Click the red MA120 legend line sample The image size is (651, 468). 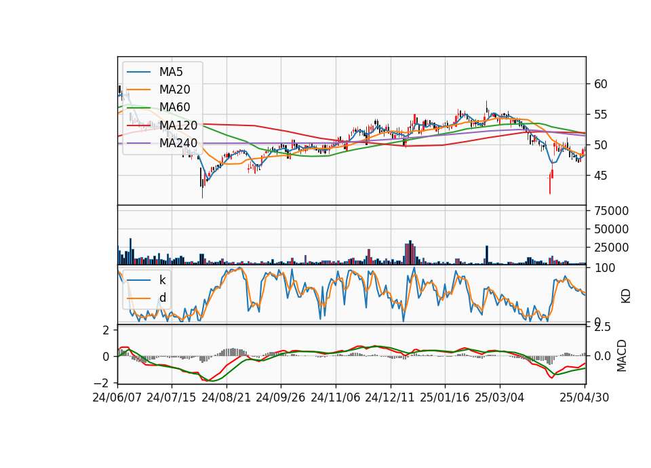point(138,125)
